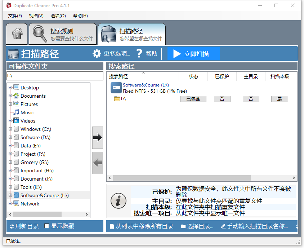Open the 文件(F) menu
Screen dimensions: 304x248
point(15,16)
